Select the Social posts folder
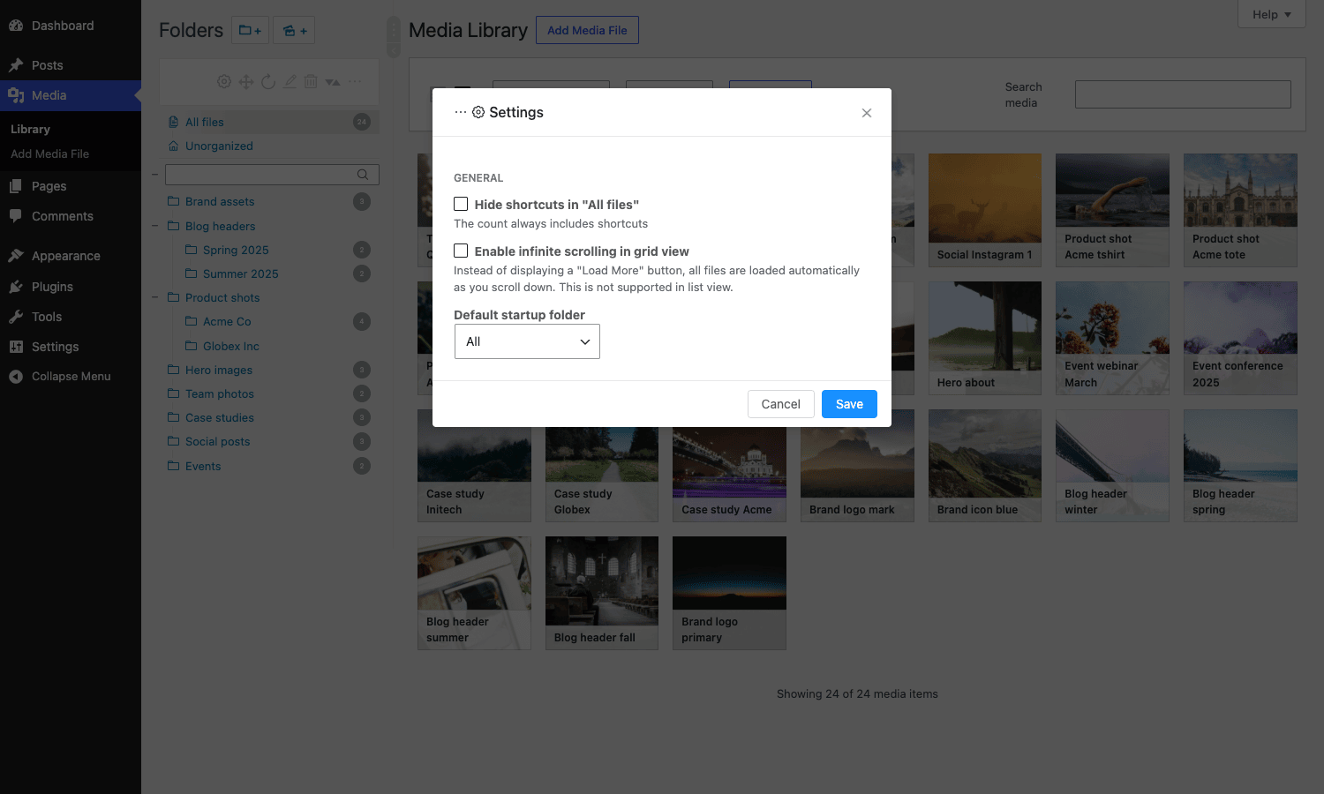This screenshot has height=794, width=1324. (x=269, y=441)
